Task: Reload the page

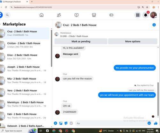Action: tap(6, 7)
